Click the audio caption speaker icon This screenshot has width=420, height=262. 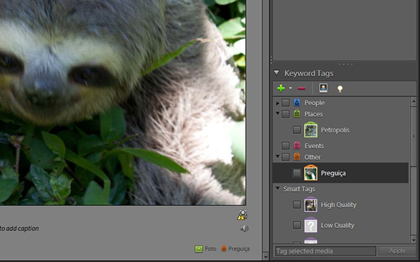[x=244, y=229]
